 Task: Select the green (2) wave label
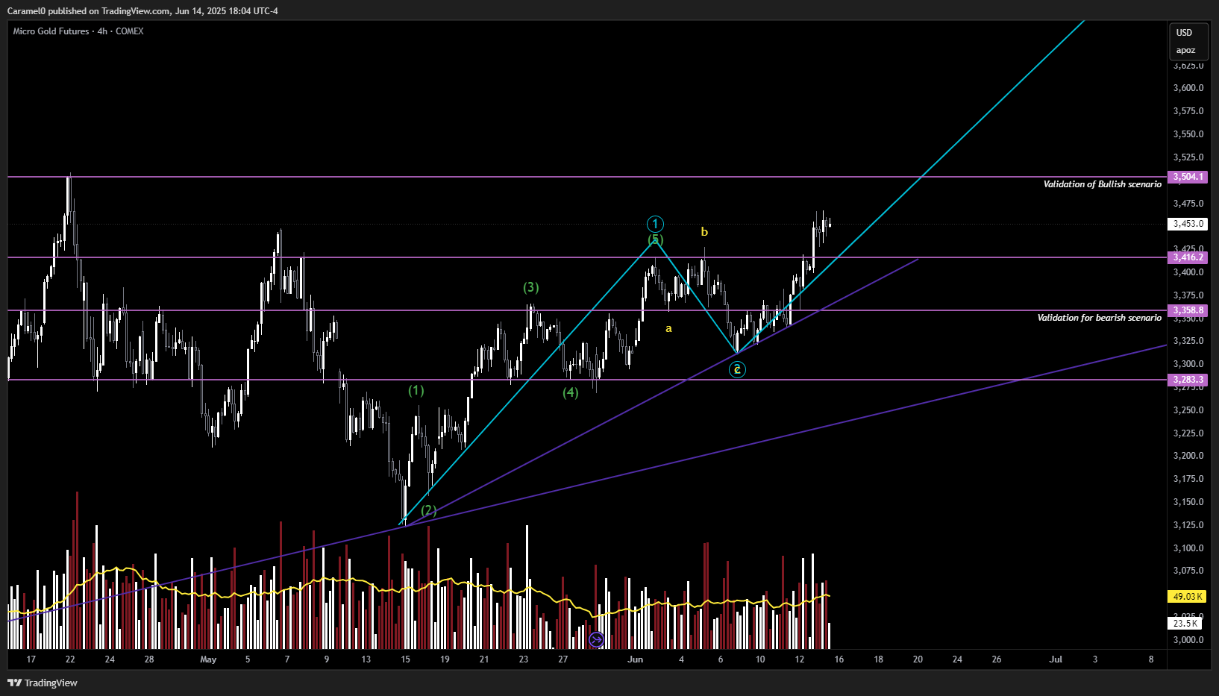click(428, 510)
